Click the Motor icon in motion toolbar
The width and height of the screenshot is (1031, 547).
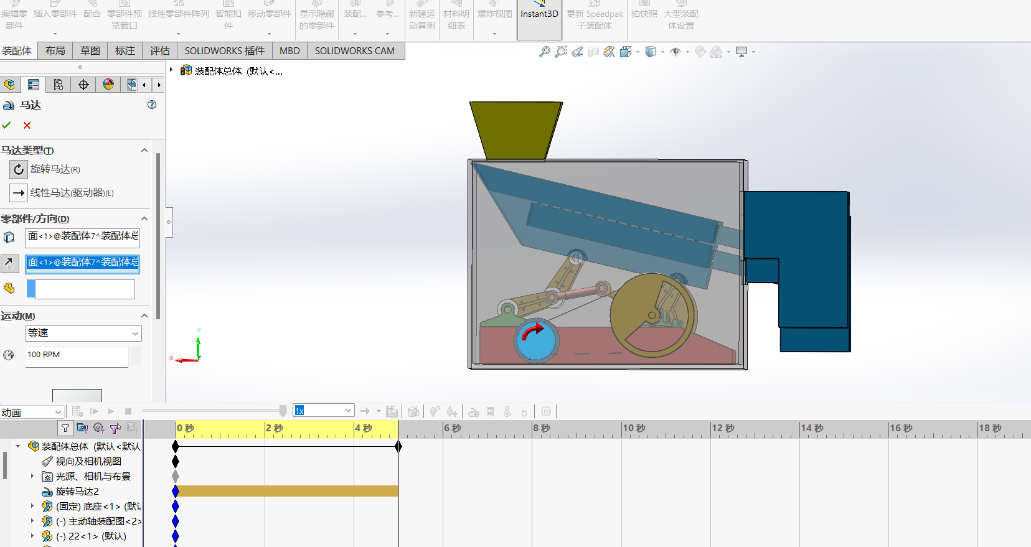(x=474, y=411)
